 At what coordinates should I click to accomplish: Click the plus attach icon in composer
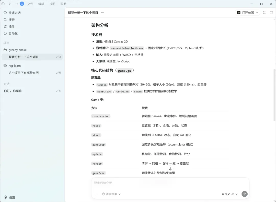(96, 194)
